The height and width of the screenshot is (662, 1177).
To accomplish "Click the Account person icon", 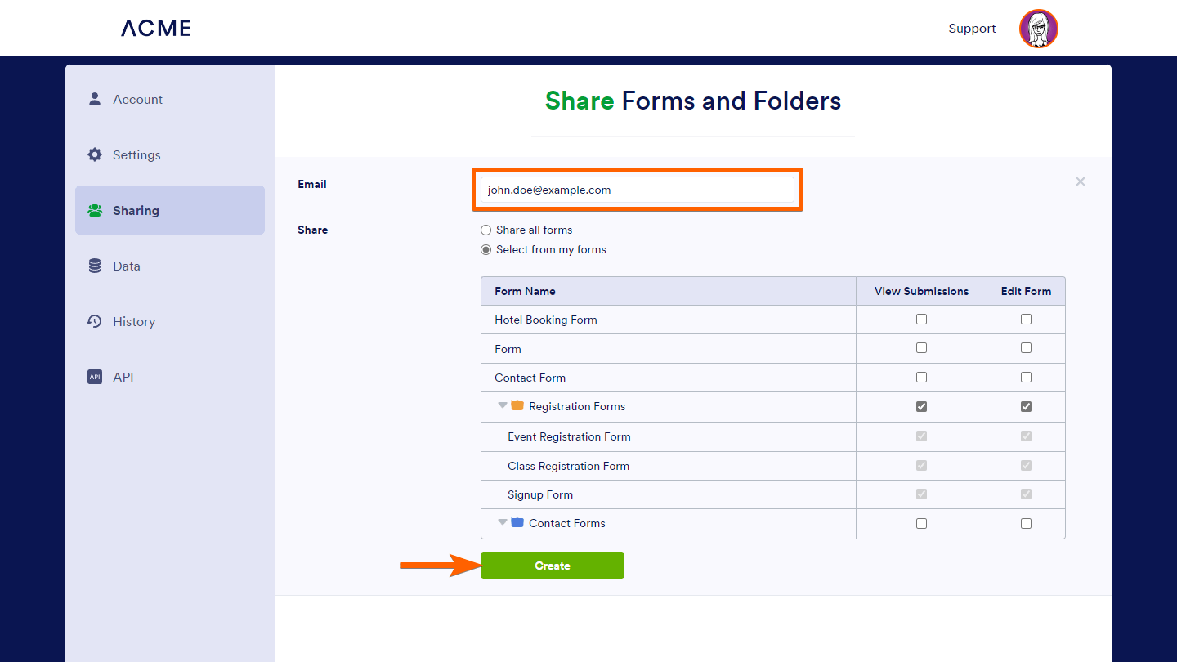I will [x=95, y=99].
